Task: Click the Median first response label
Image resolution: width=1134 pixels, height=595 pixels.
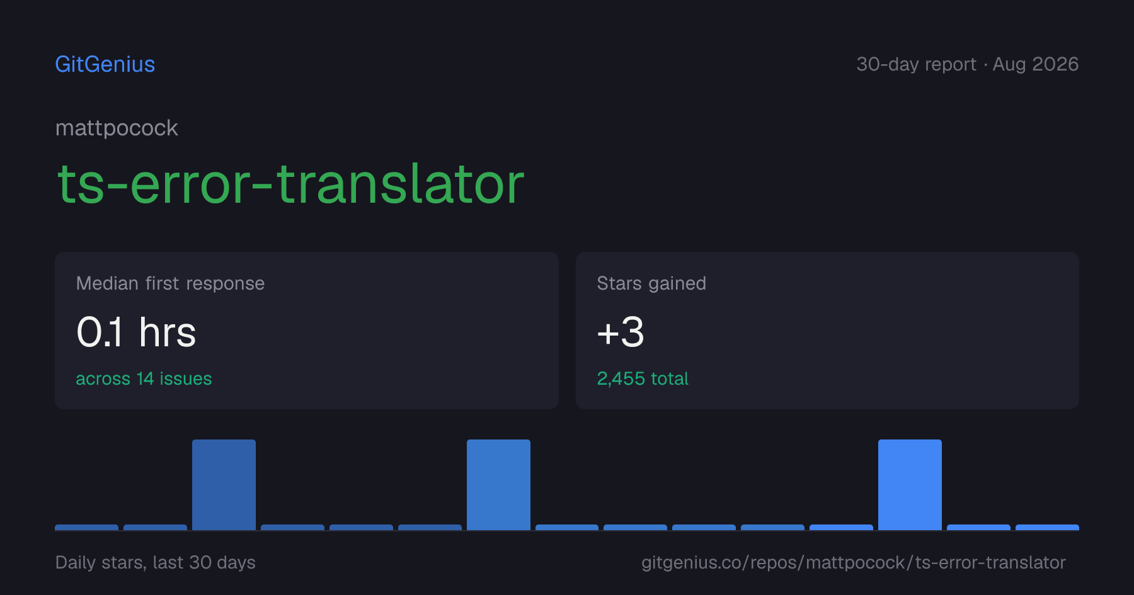Action: 170,283
